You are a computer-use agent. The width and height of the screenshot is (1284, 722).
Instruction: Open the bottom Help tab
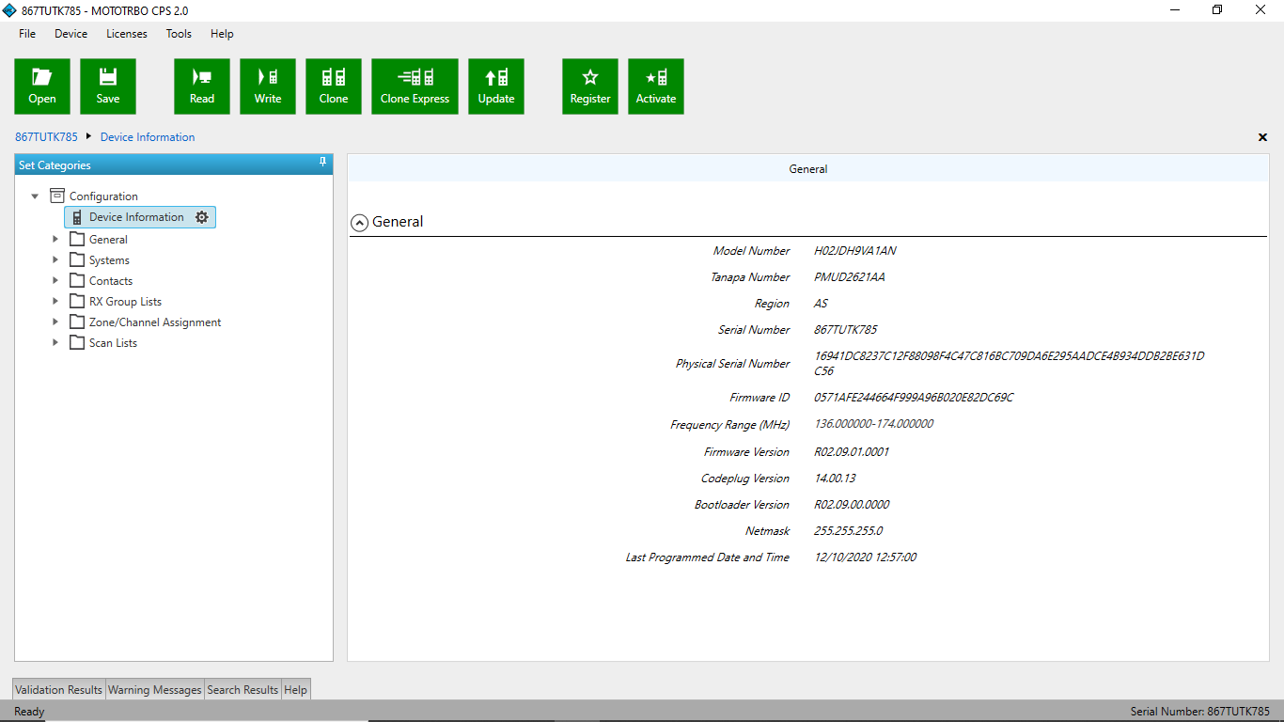[295, 689]
